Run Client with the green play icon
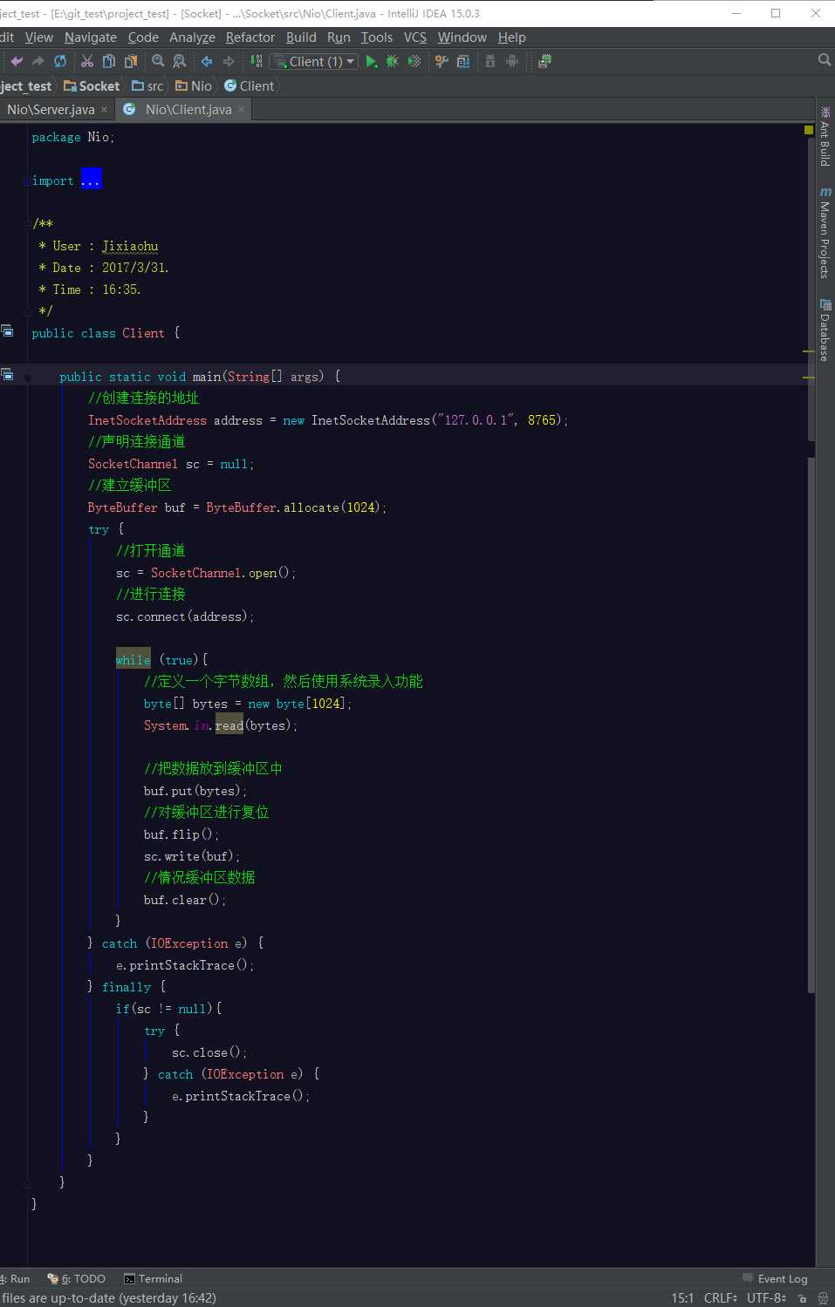Screen dimensions: 835x1307 (372, 61)
